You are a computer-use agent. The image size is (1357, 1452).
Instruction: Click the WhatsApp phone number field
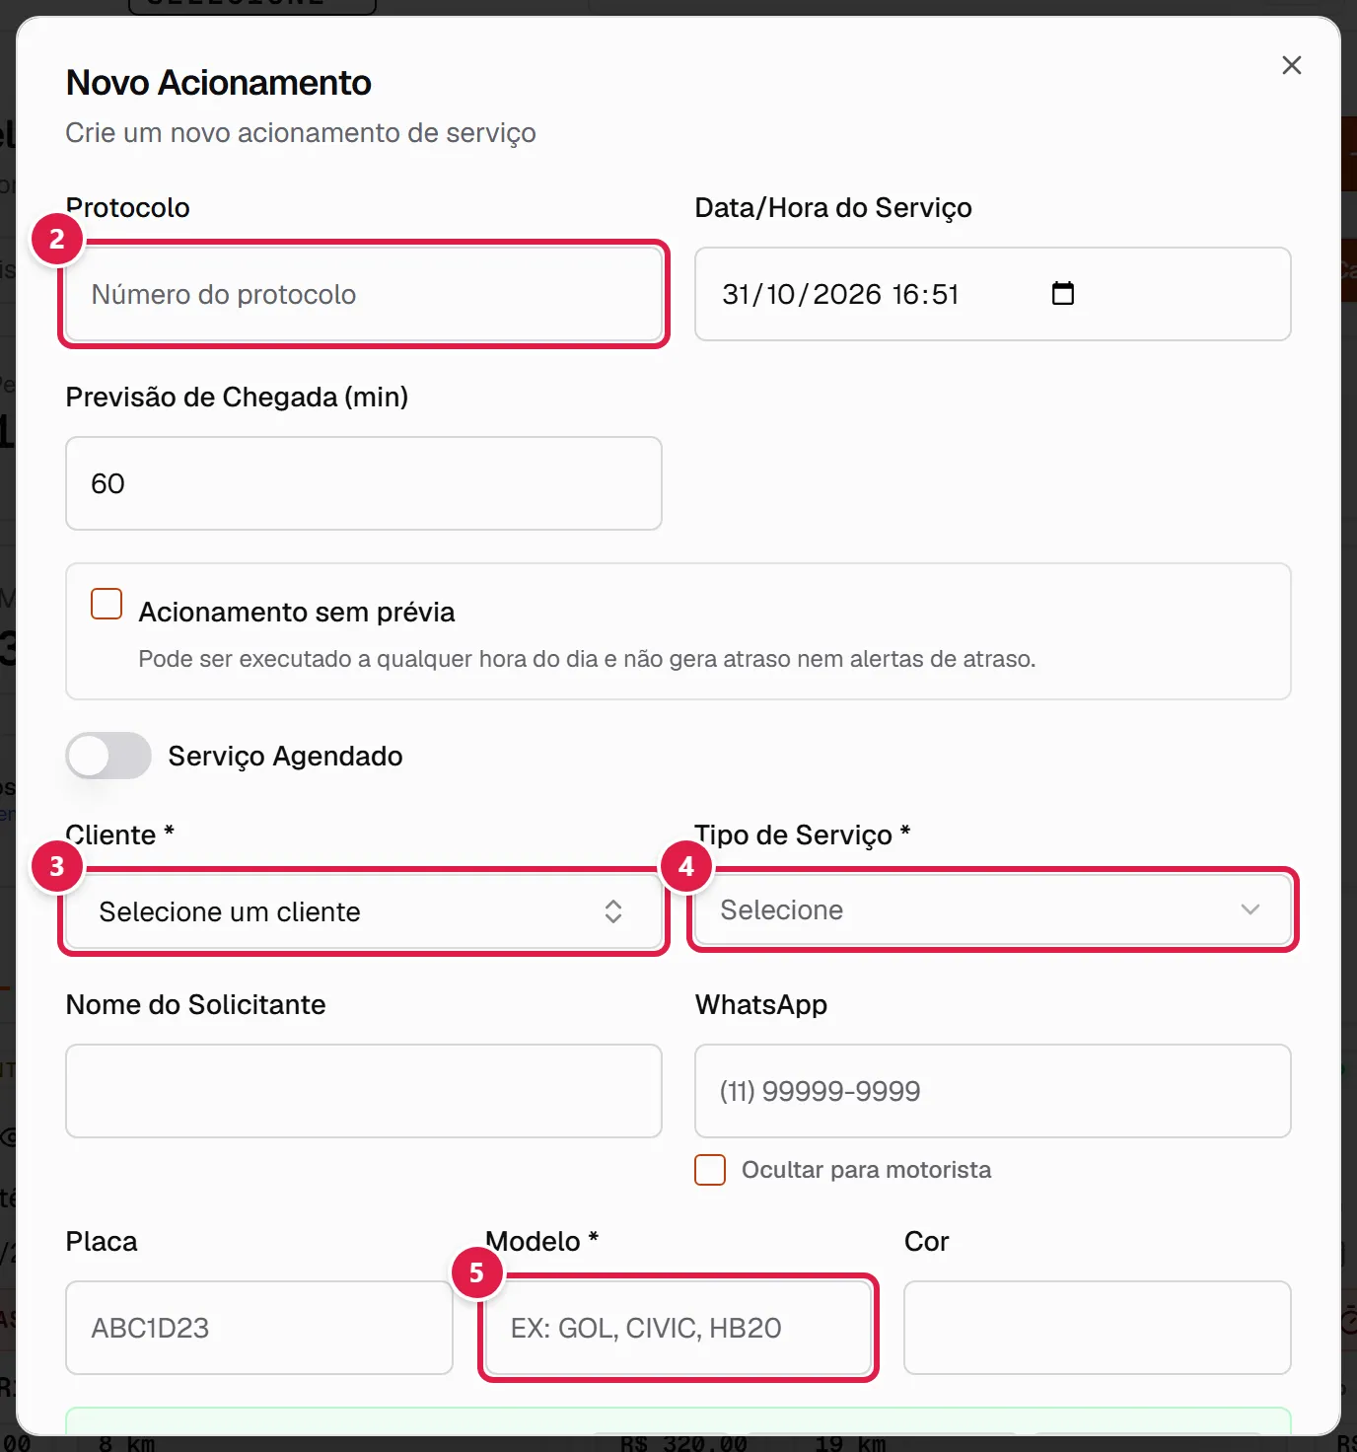pyautogui.click(x=992, y=1091)
